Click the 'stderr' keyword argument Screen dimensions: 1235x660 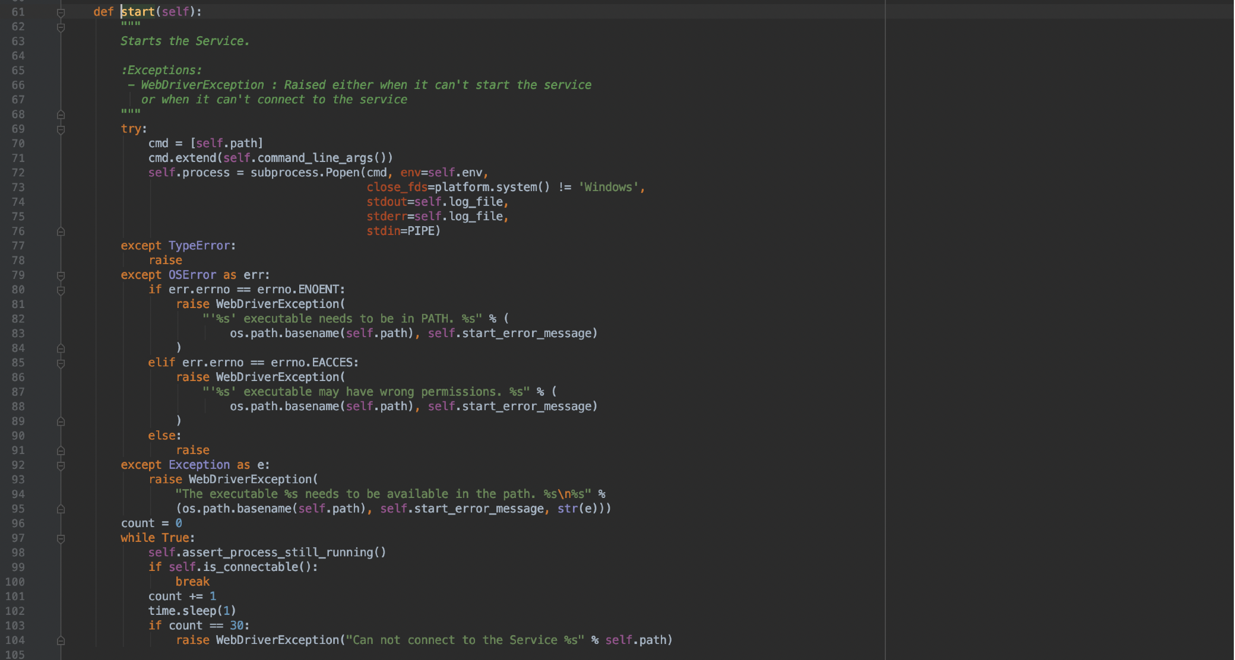coord(387,217)
